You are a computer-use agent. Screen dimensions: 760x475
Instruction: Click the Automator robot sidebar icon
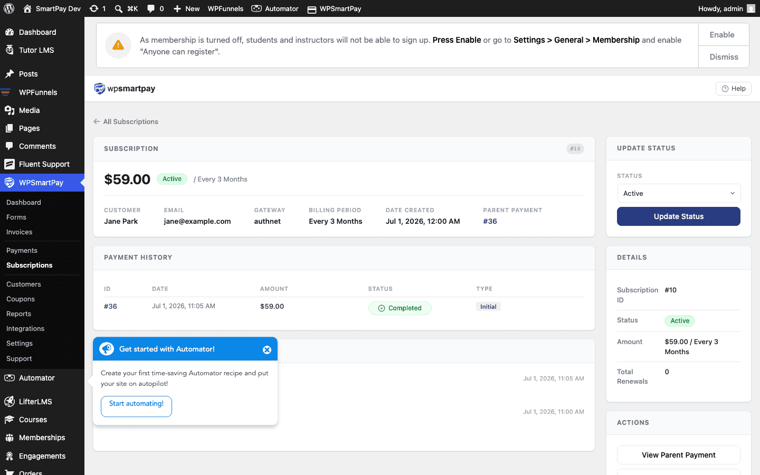point(9,378)
